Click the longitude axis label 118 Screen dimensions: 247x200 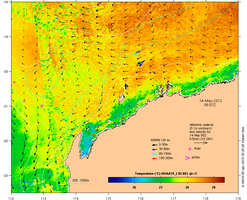coord(206,199)
